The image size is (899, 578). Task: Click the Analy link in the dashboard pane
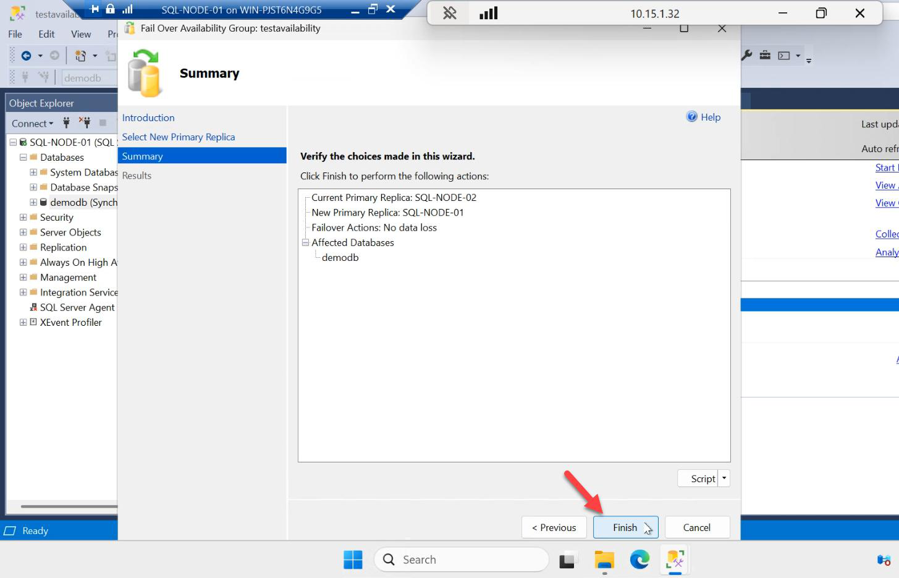(x=887, y=252)
